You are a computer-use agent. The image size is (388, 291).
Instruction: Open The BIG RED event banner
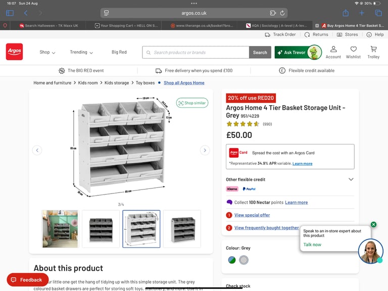(x=81, y=71)
